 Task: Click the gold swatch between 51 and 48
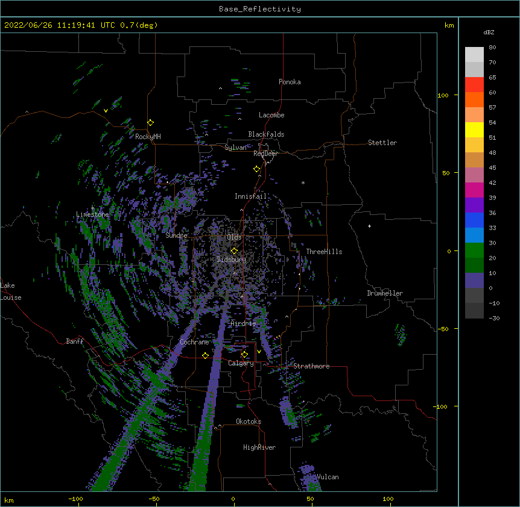474,145
